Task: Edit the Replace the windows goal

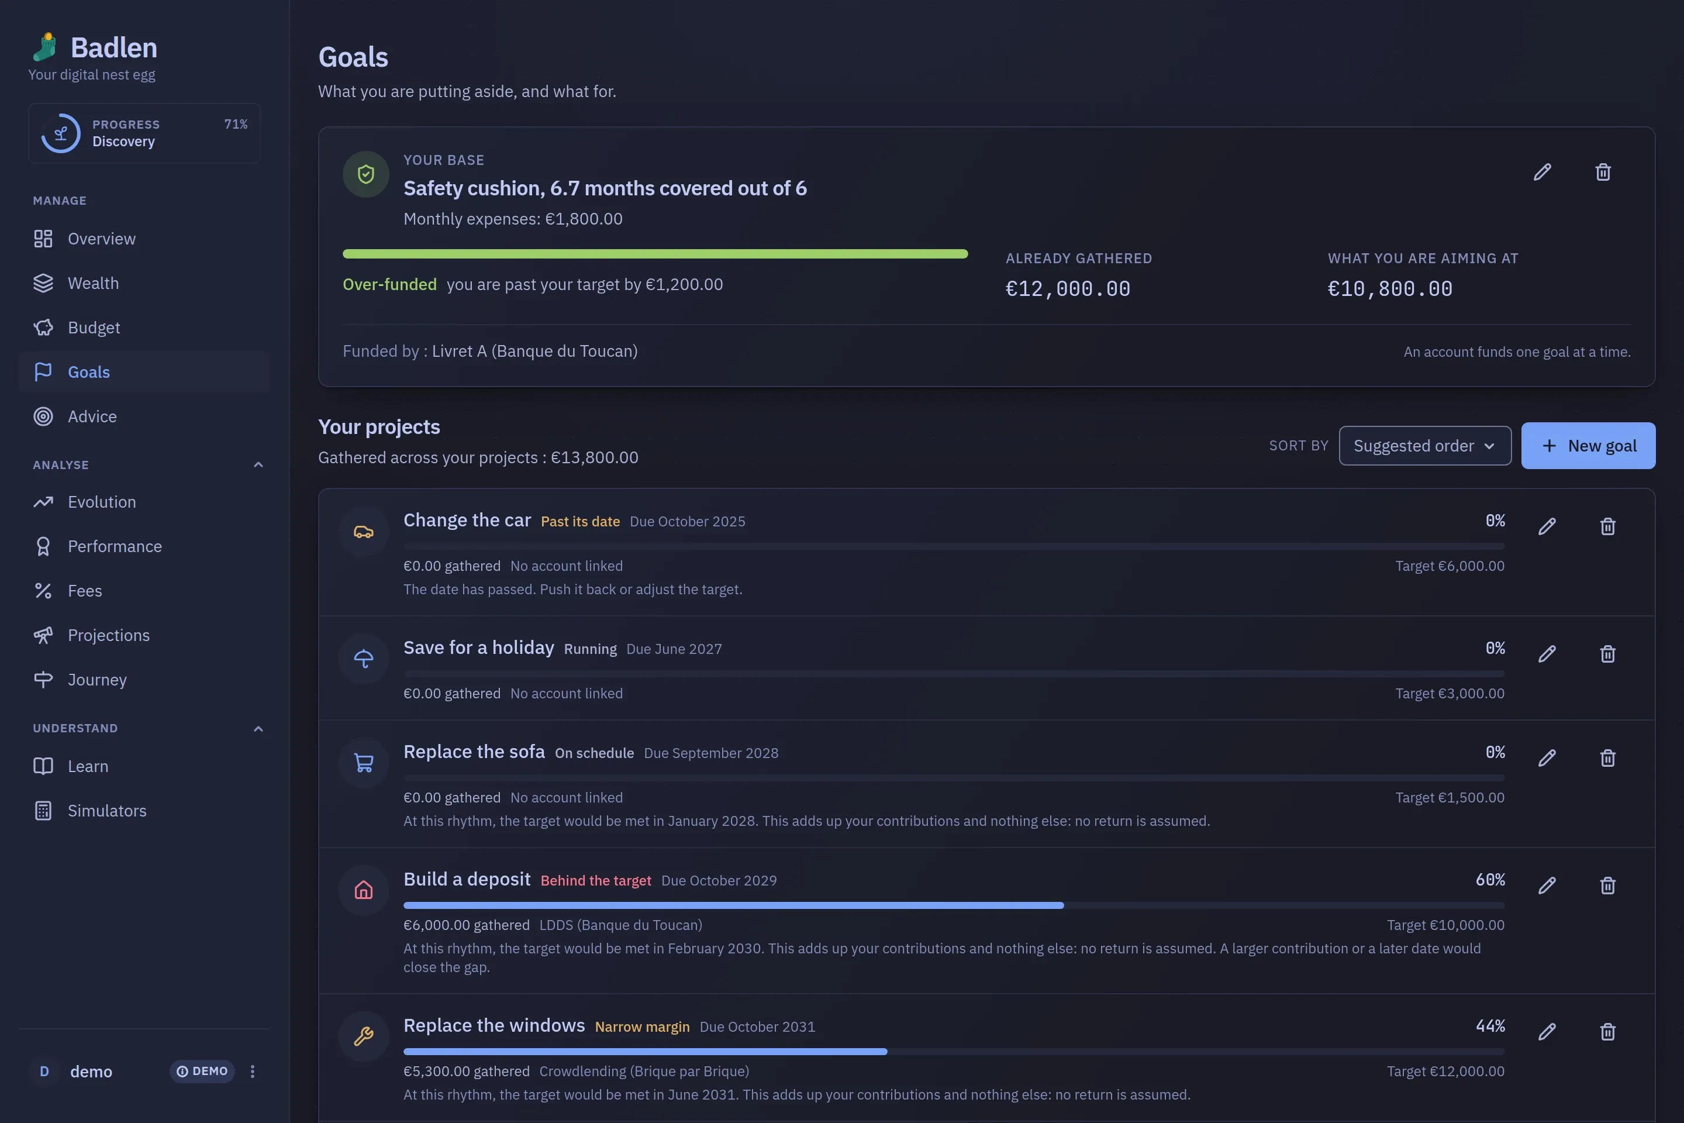Action: pos(1547,1031)
